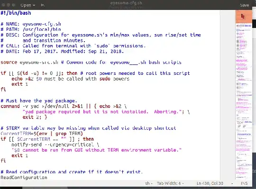Screen dimensions: 256x189
Task: Open the sh language selector dropdown
Action: 149,183
